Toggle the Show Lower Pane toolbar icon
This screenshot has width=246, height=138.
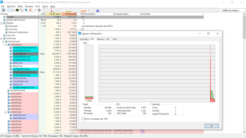pyautogui.click(x=12, y=10)
